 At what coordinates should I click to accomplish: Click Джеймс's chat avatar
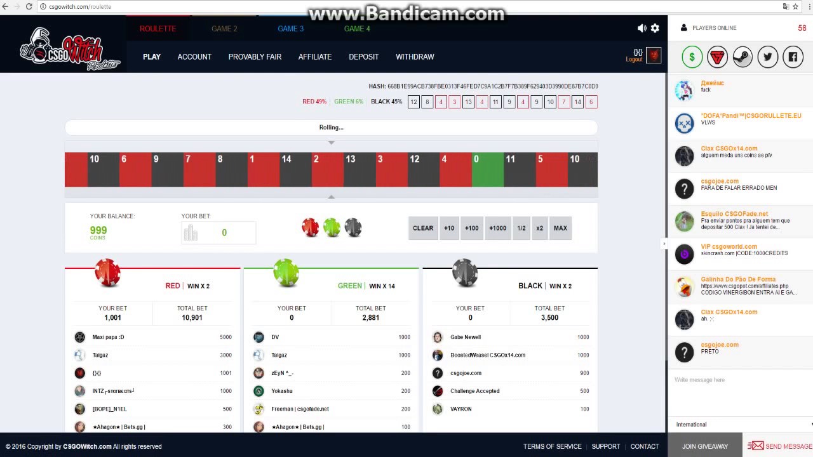pyautogui.click(x=684, y=90)
